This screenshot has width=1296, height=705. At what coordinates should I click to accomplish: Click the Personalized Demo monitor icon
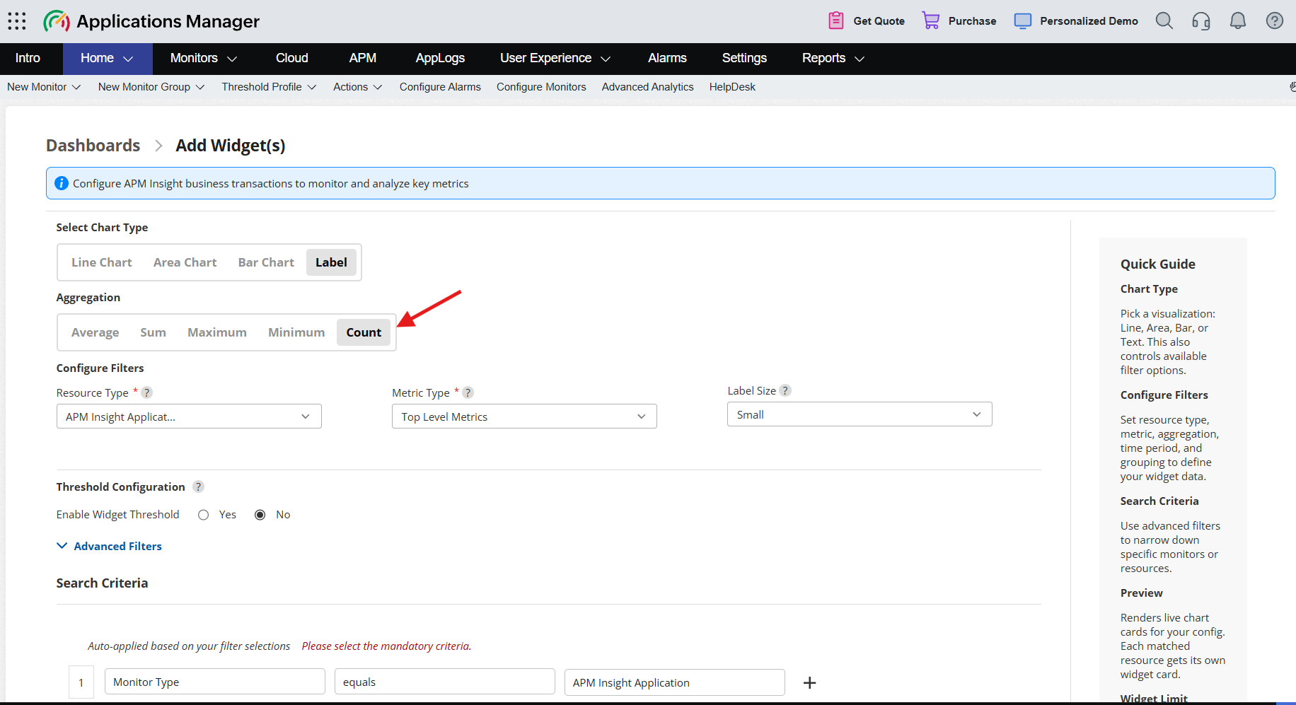(x=1023, y=21)
